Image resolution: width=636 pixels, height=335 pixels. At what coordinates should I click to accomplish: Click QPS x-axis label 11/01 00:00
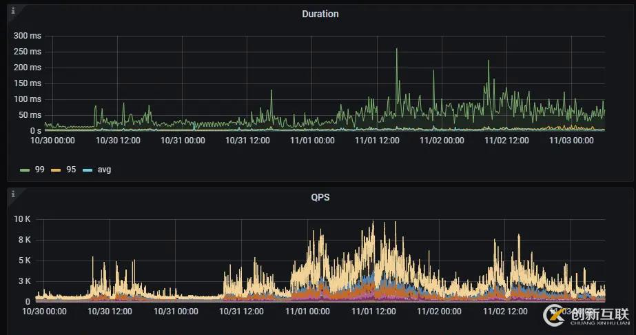[x=307, y=312]
